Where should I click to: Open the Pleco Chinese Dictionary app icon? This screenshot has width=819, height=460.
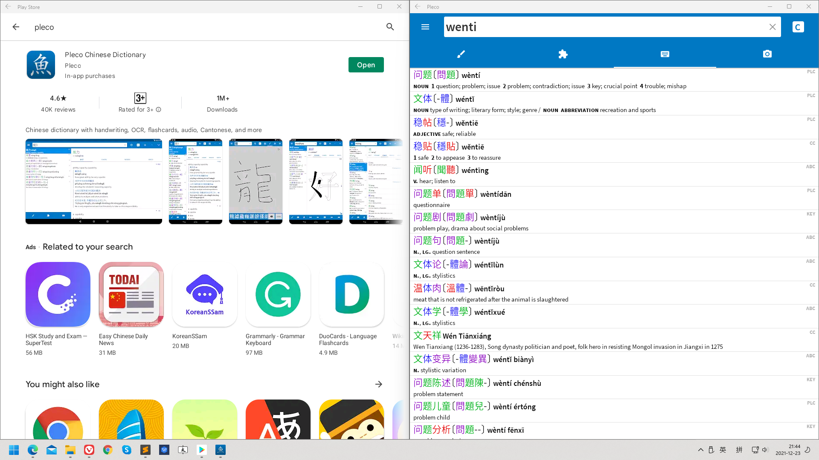click(41, 65)
